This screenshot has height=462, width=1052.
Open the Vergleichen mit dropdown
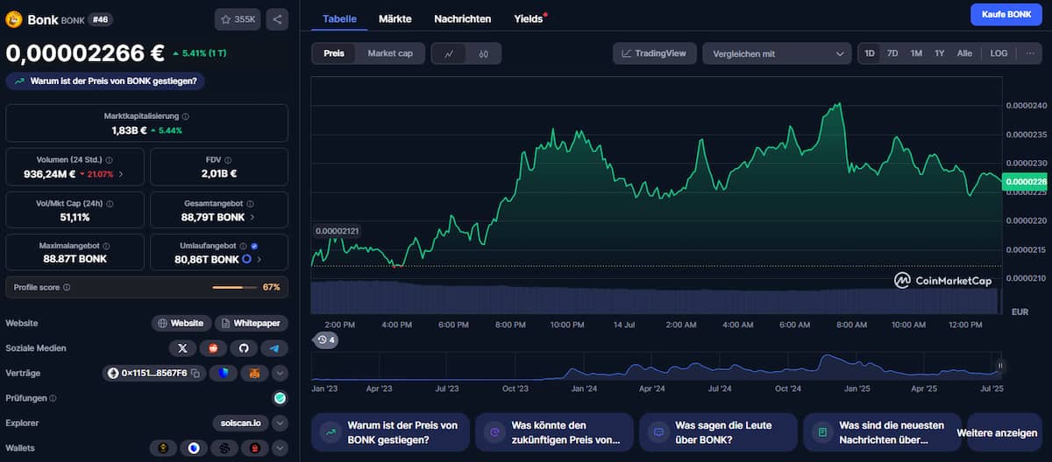coord(777,53)
